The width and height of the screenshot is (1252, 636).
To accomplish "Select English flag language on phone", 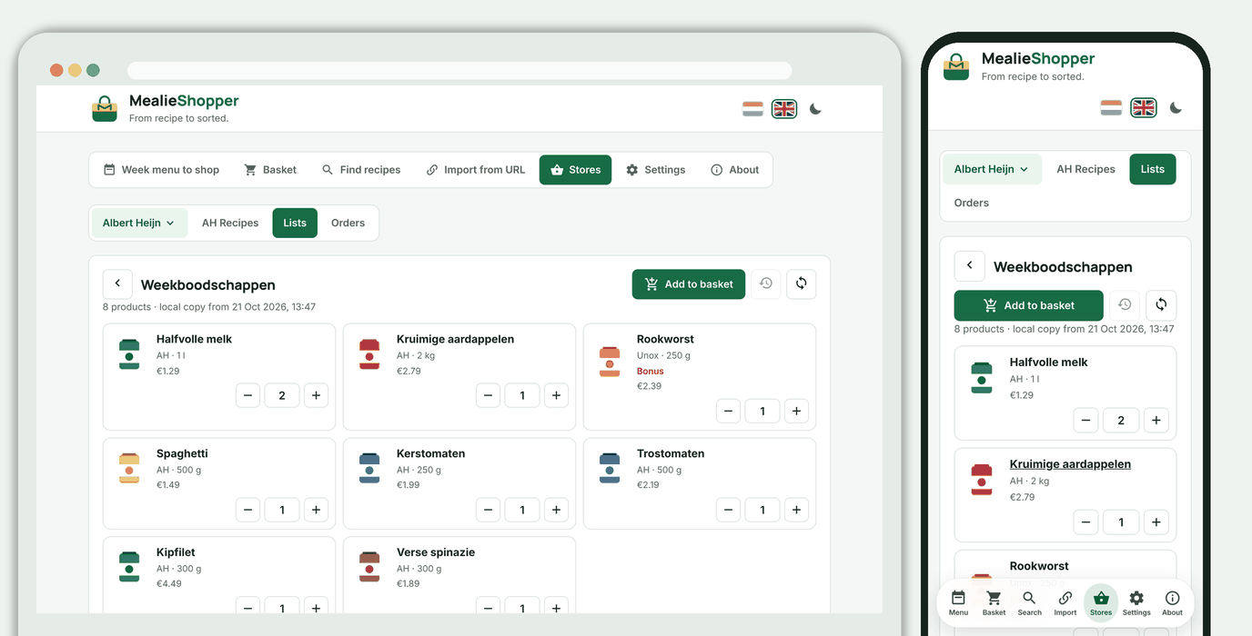I will click(1144, 108).
